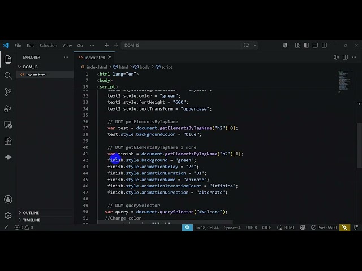Open Customize Layout control
362x271 pixels.
[298, 45]
